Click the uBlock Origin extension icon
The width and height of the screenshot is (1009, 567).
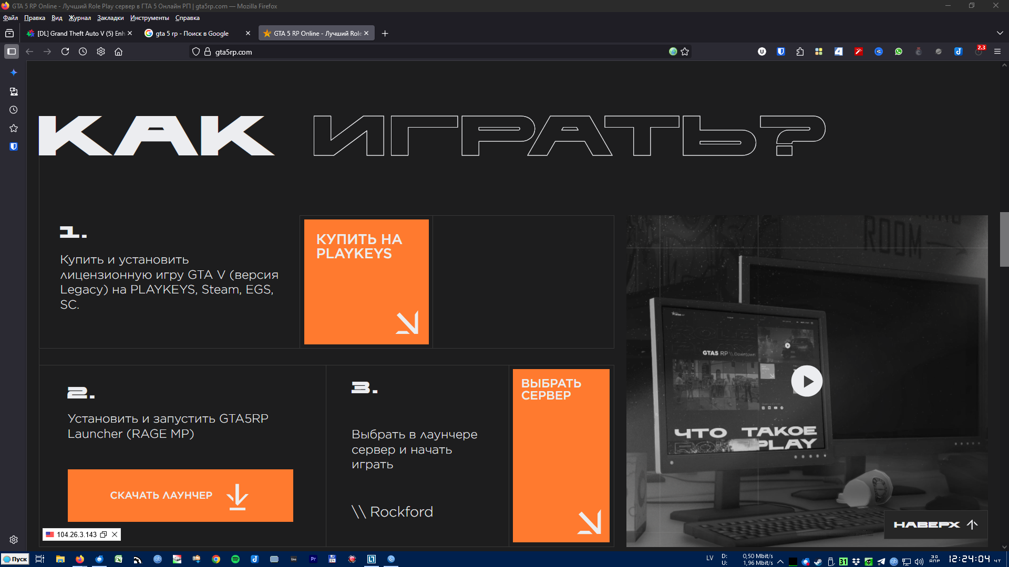(x=761, y=51)
